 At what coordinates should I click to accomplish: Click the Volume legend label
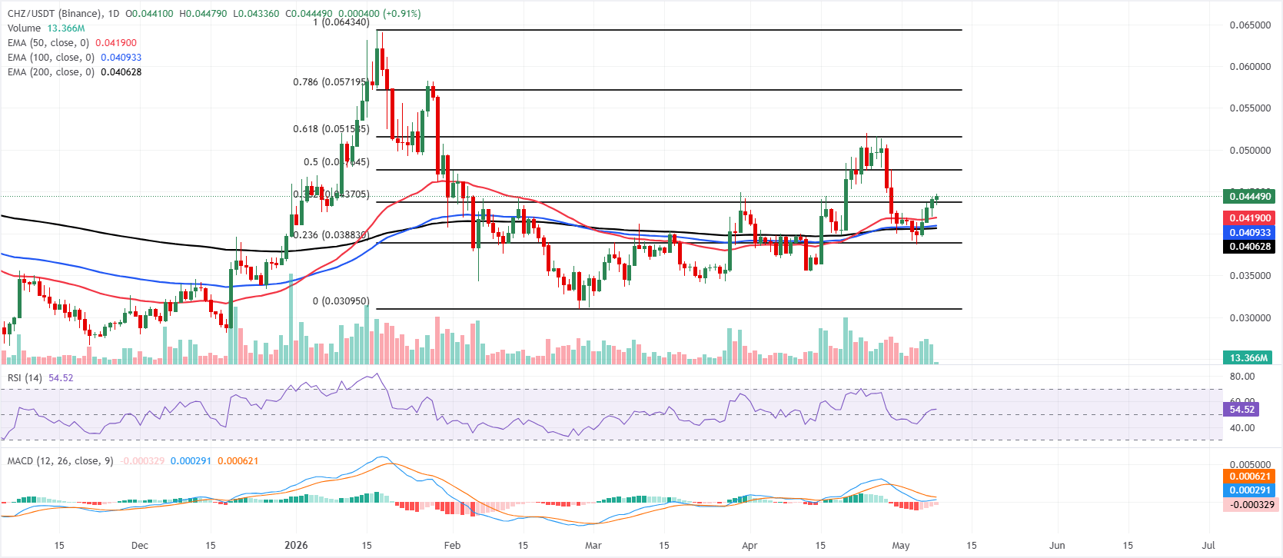click(24, 28)
